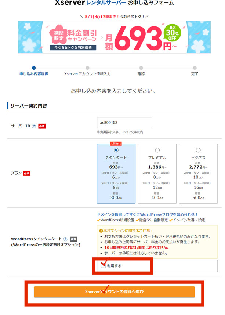Click the 人気No.1 badge on スタンダード
The image size is (225, 315).
coord(116,144)
